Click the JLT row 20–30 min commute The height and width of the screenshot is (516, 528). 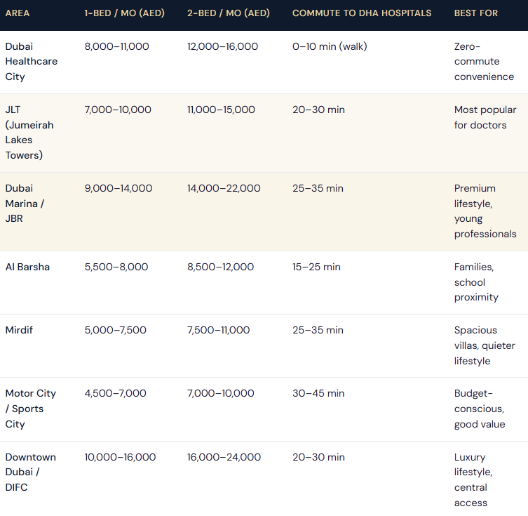[318, 110]
